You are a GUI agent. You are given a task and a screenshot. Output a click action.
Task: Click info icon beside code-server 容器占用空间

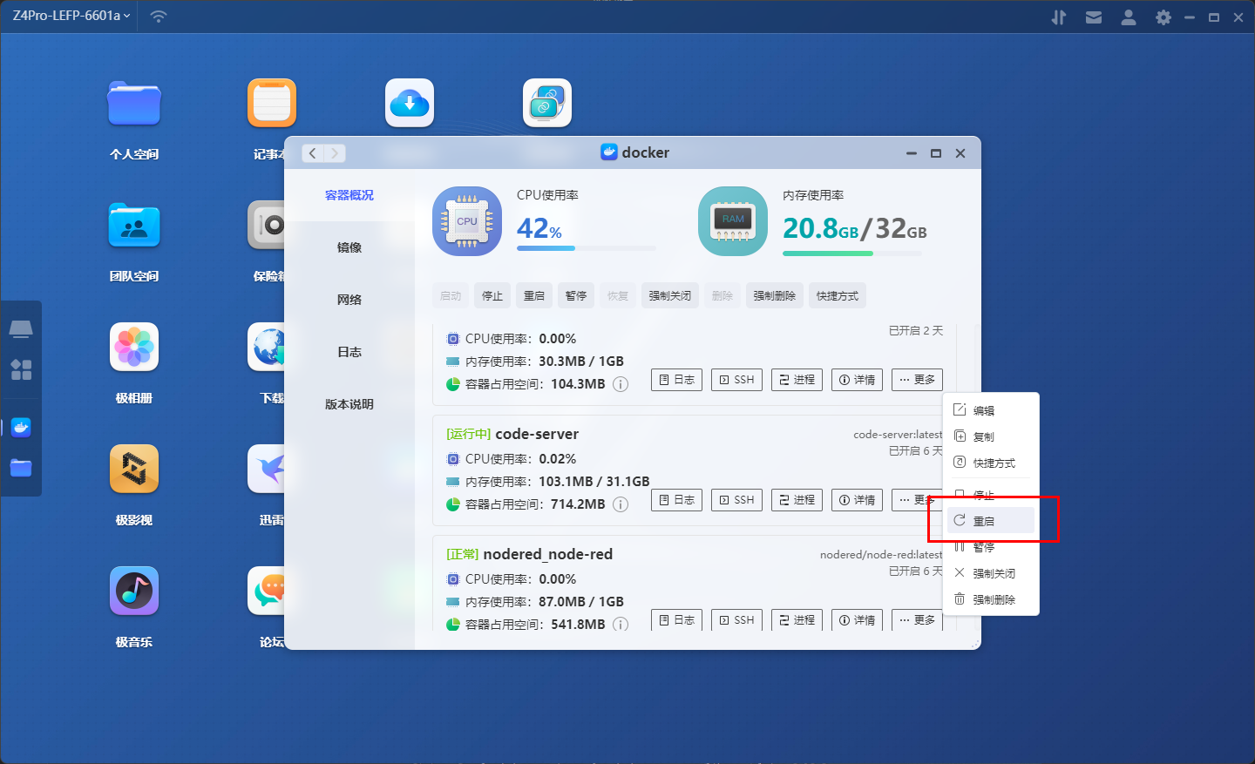(x=621, y=504)
